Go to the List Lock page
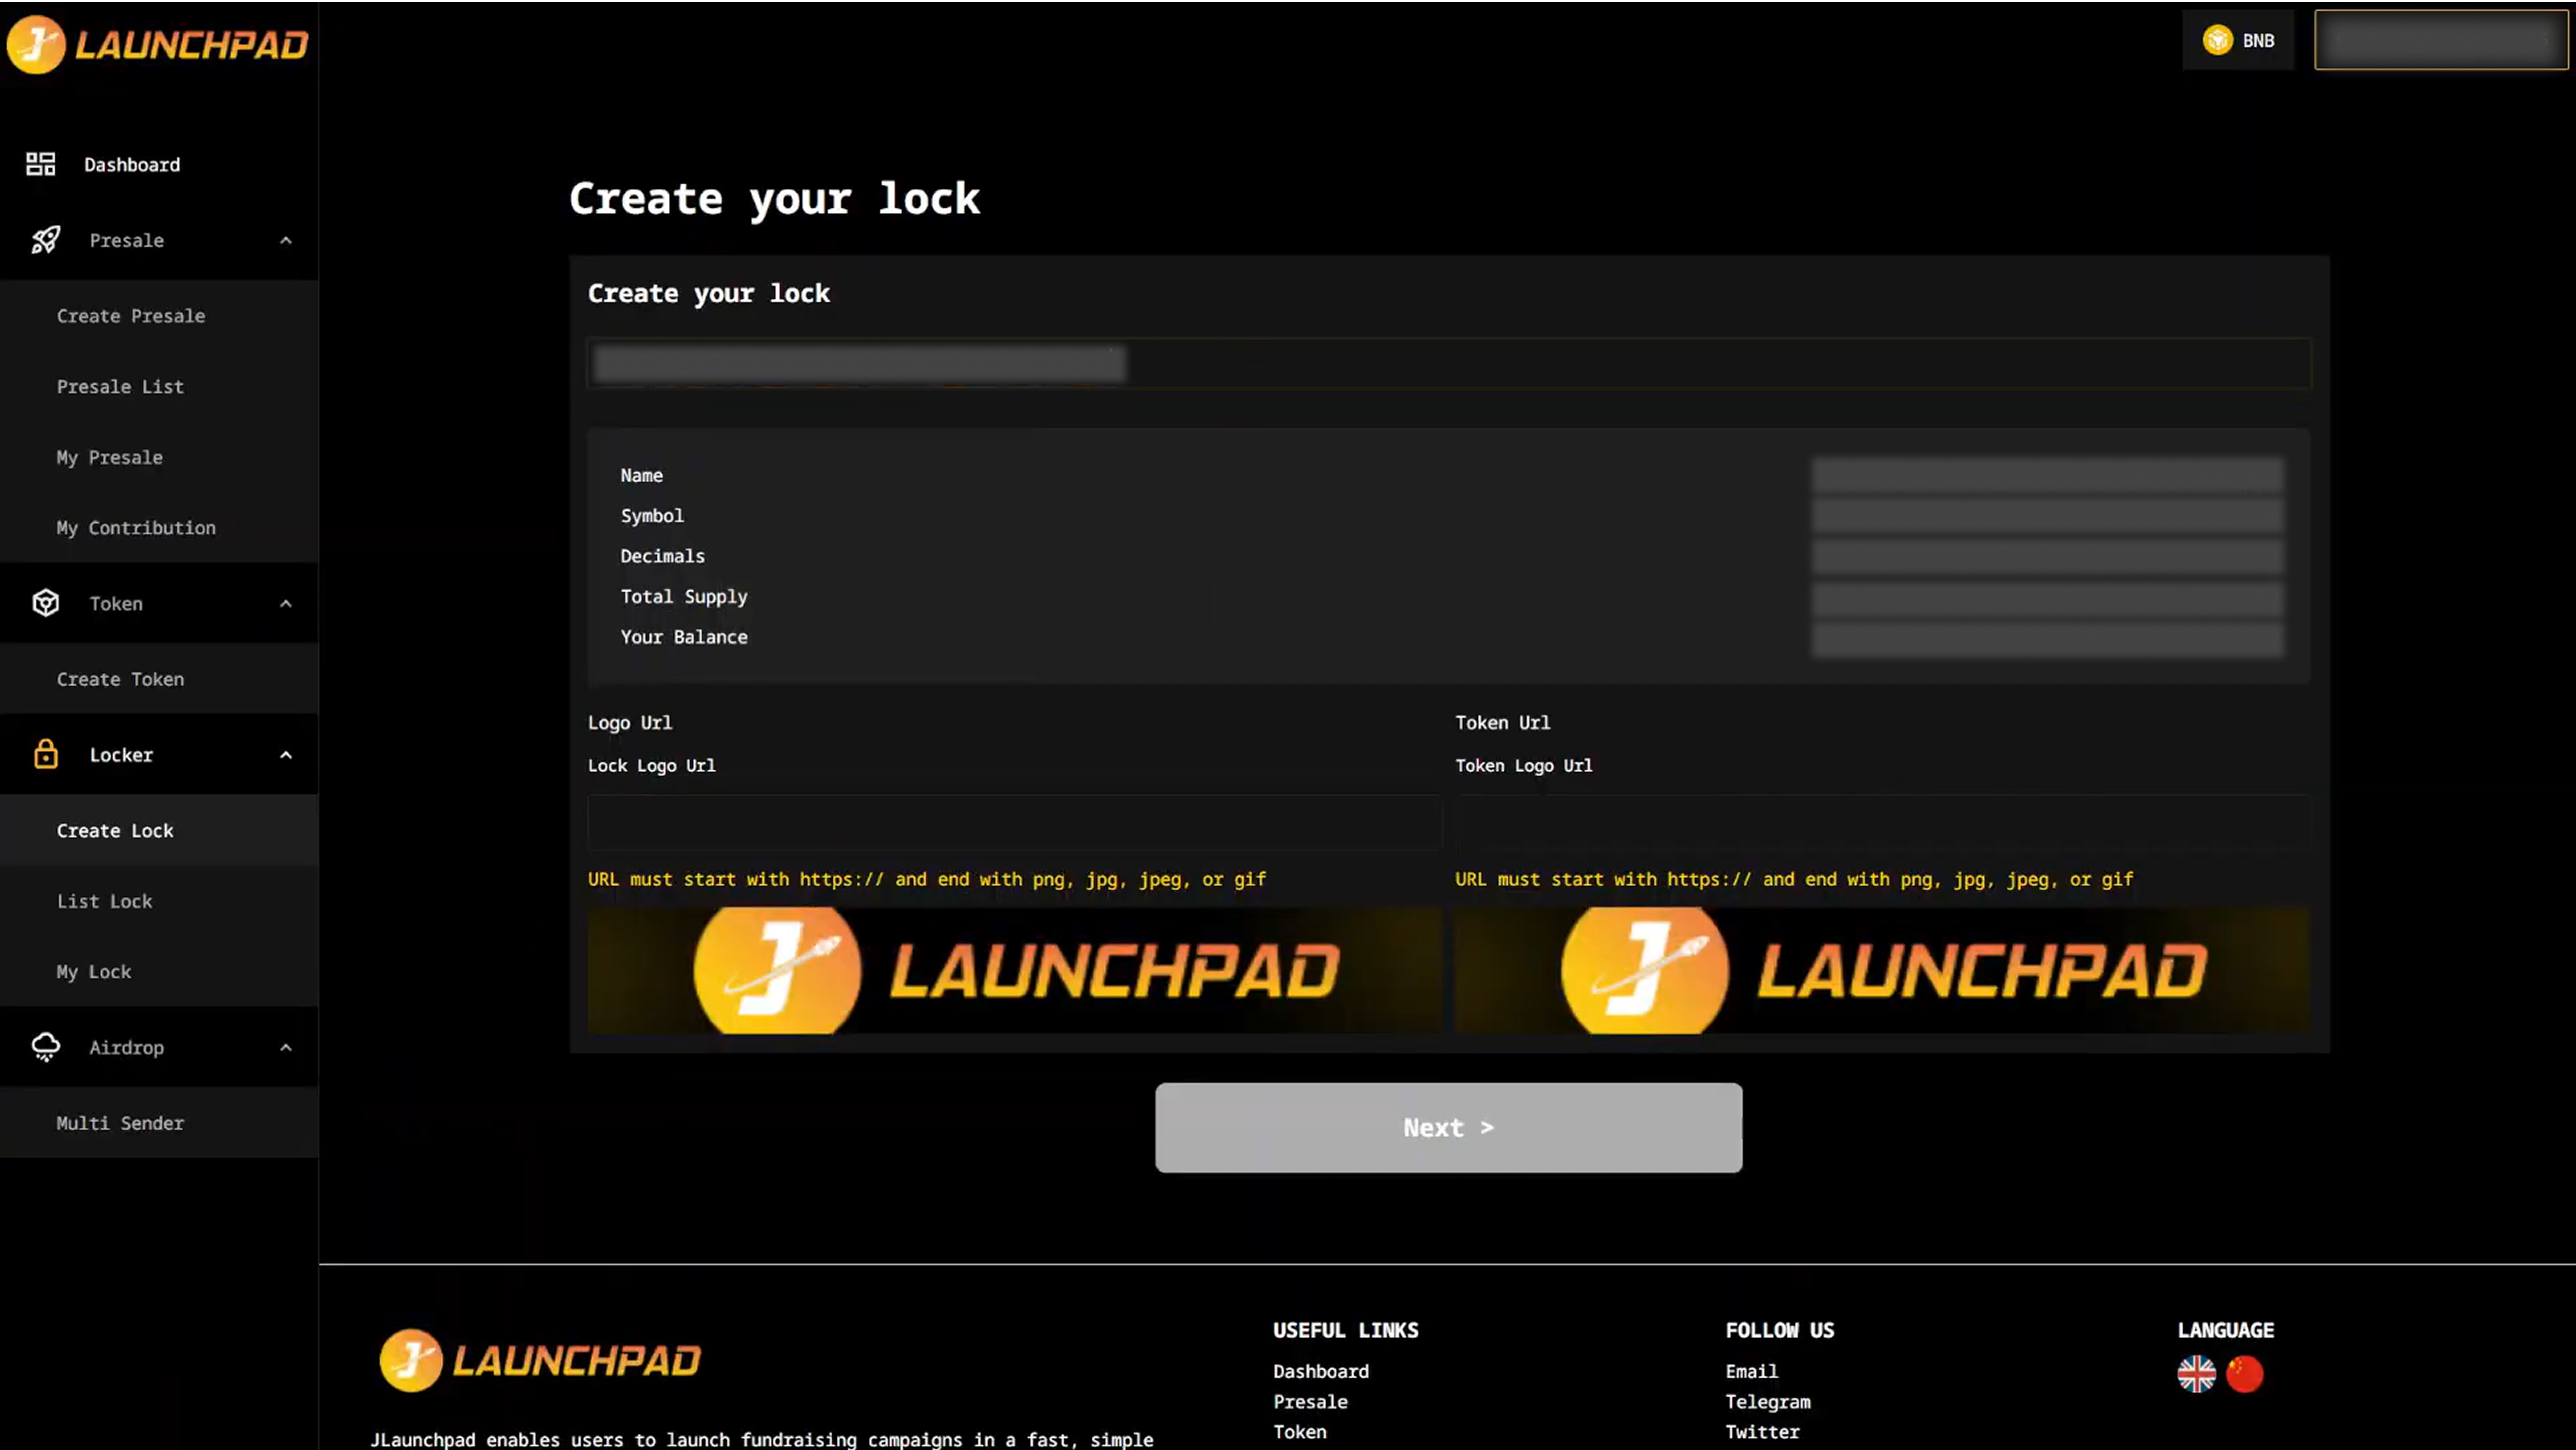The image size is (2576, 1450). coord(105,901)
